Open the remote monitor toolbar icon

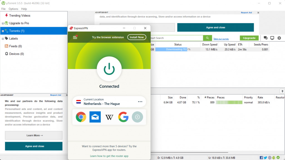click(x=272, y=38)
